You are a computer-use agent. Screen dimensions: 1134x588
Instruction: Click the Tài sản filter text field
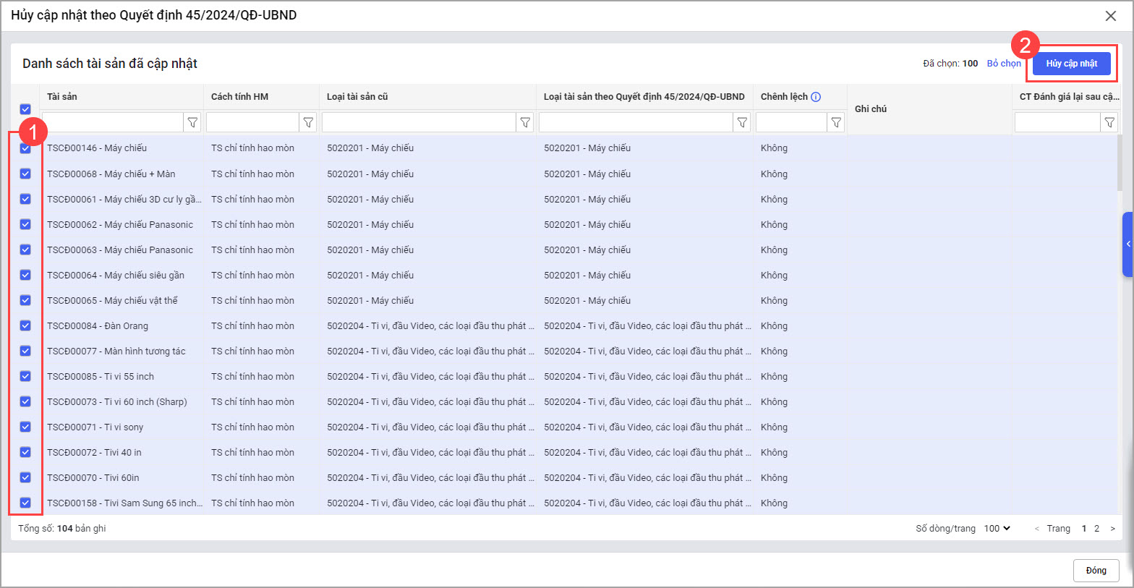[113, 123]
